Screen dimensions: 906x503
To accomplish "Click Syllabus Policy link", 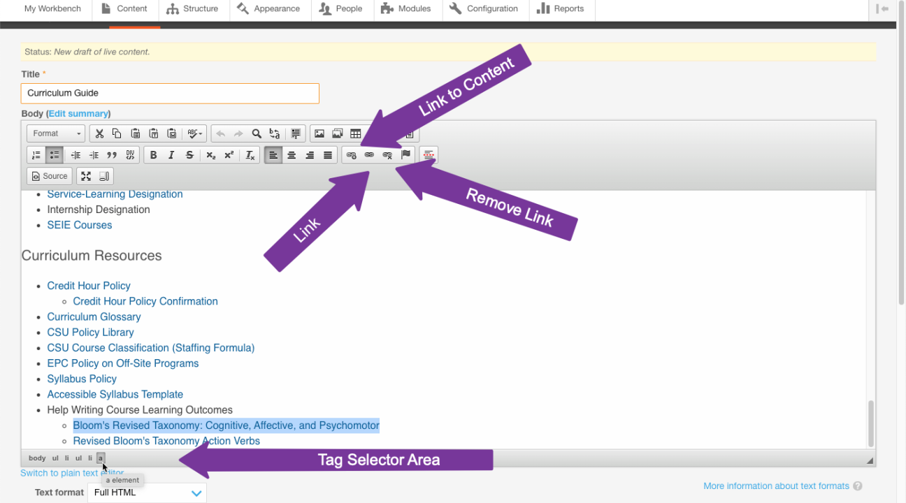I will [x=82, y=379].
